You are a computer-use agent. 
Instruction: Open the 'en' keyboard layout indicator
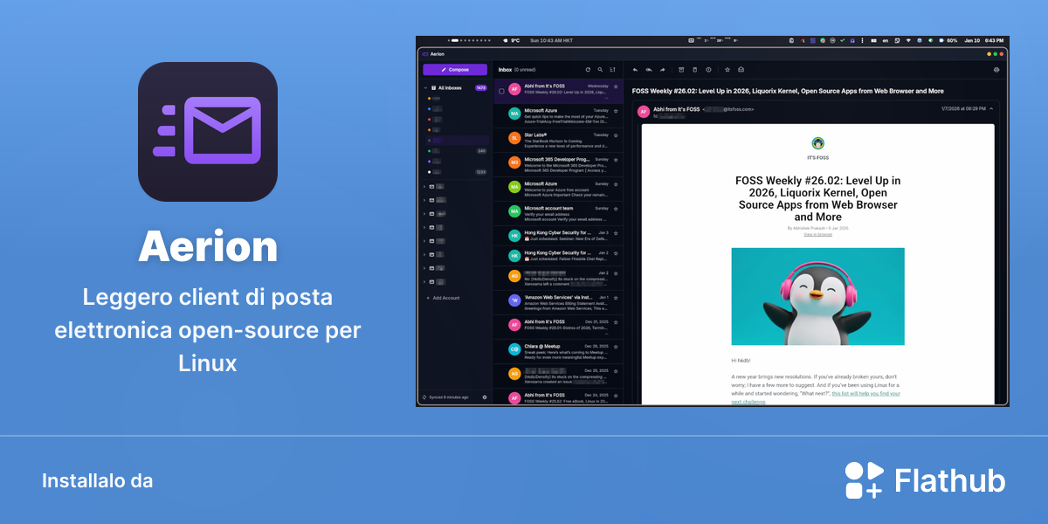(886, 40)
